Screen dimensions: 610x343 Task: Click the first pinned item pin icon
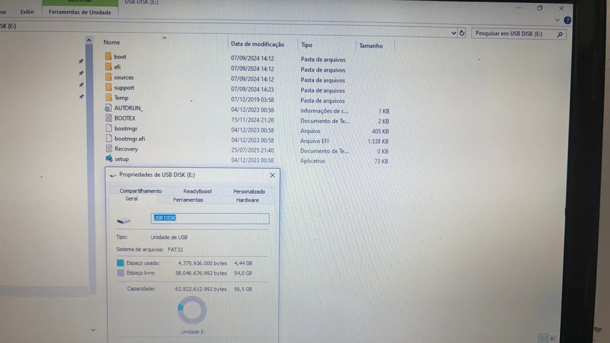(81, 61)
